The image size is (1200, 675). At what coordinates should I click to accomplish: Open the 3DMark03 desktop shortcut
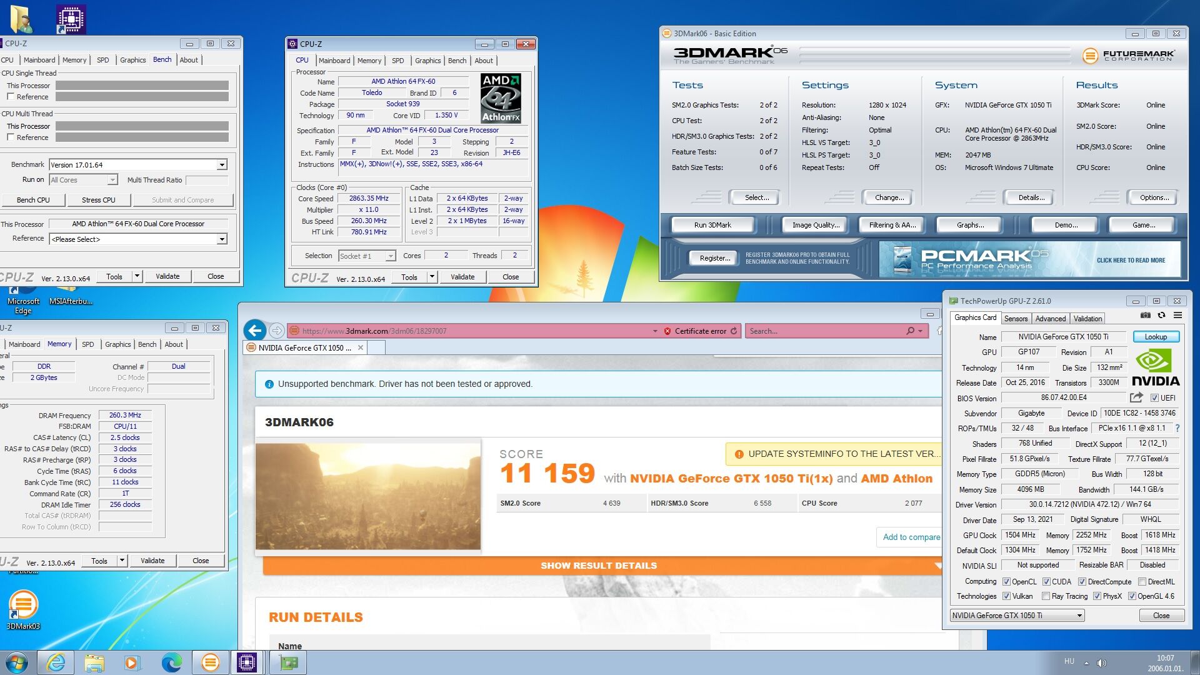23,611
